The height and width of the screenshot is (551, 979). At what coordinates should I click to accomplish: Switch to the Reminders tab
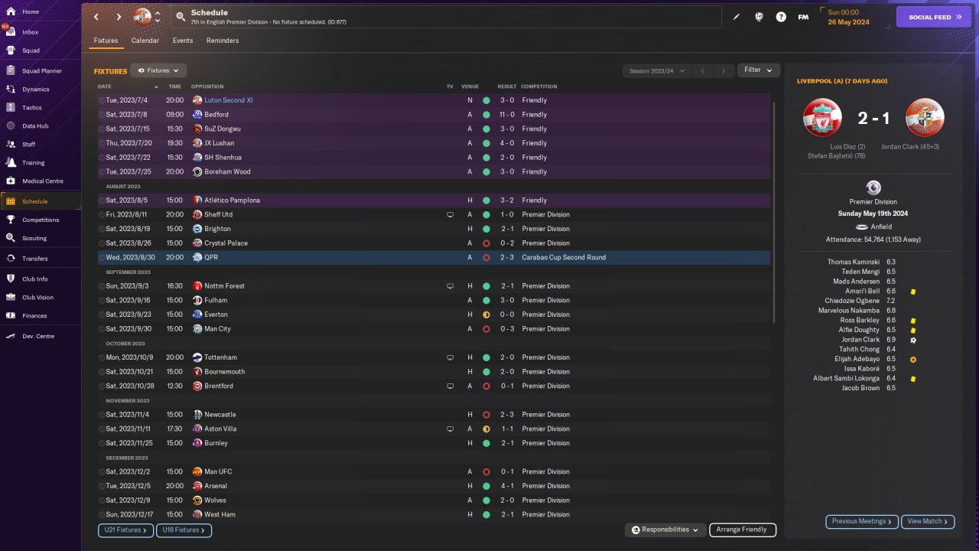click(223, 41)
